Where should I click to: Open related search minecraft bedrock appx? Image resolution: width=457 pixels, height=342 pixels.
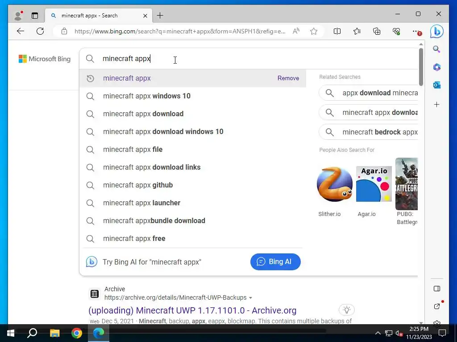coord(369,132)
